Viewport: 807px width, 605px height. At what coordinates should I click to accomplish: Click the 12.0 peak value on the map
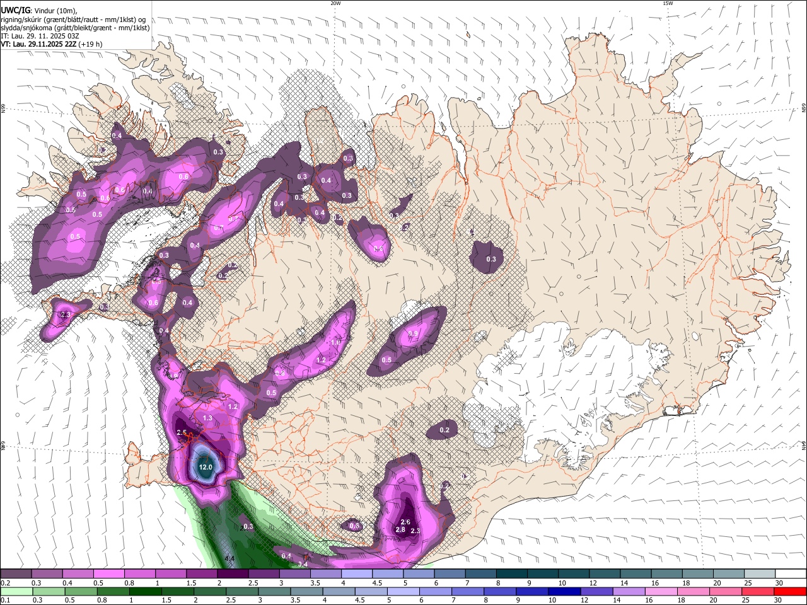tap(206, 468)
